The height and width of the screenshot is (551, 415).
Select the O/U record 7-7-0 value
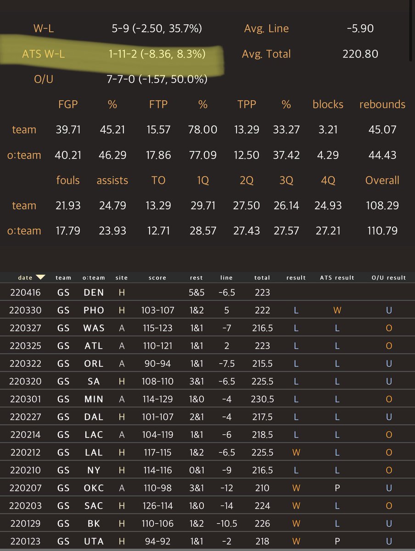click(157, 79)
